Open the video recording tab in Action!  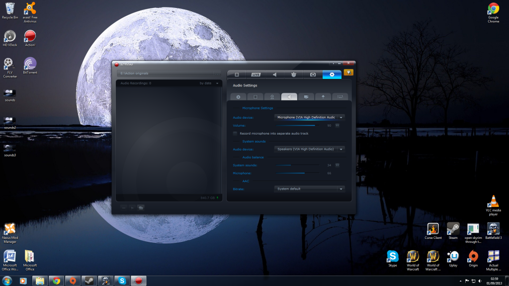point(237,74)
